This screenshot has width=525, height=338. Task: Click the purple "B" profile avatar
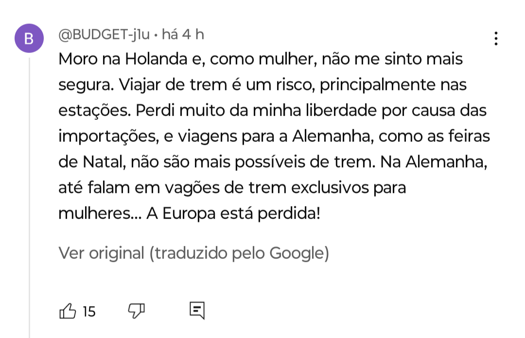click(x=29, y=39)
